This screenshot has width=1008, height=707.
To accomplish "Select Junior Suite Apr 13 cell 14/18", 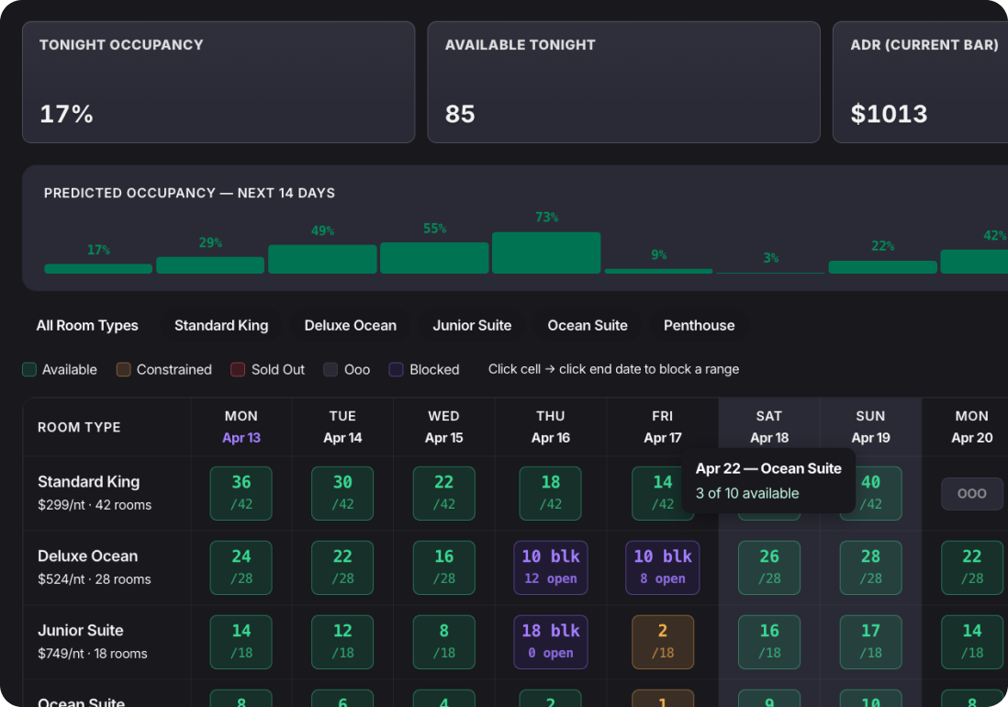I will (x=241, y=642).
